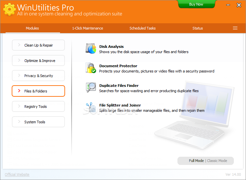Switch to Classic Mode
Screen dimensions: 246x180
click(217, 161)
